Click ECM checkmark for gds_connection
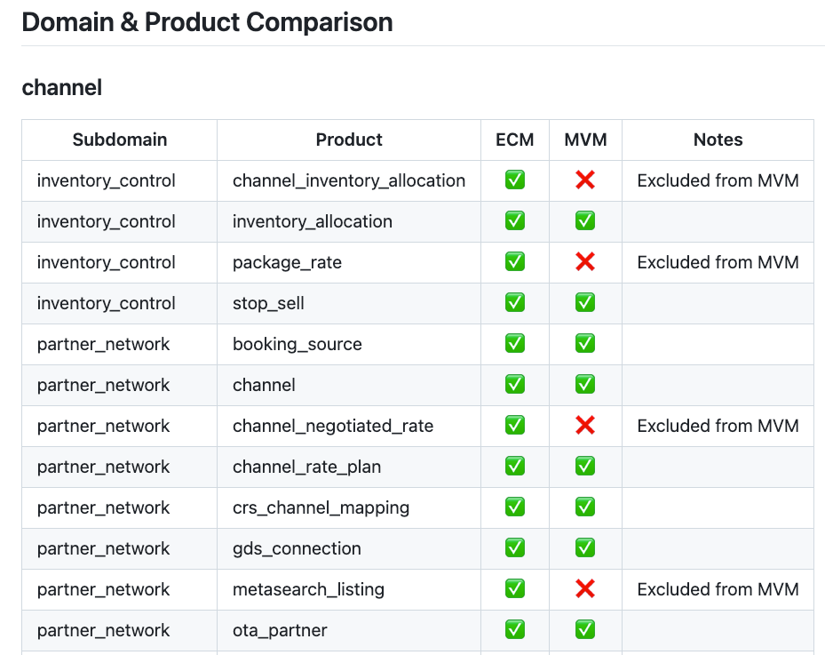Viewport: 825px width, 655px height. point(514,548)
